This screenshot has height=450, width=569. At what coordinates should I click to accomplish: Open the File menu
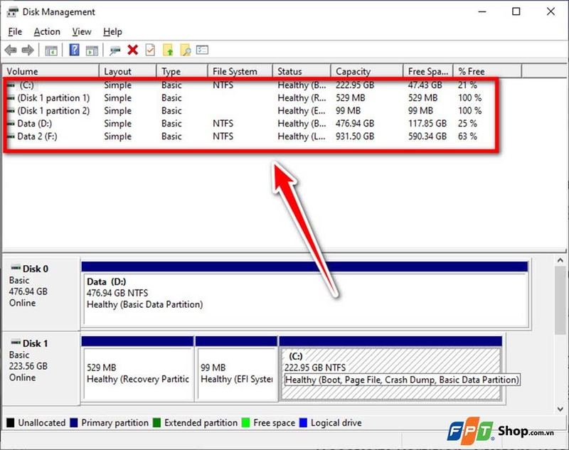(x=15, y=32)
